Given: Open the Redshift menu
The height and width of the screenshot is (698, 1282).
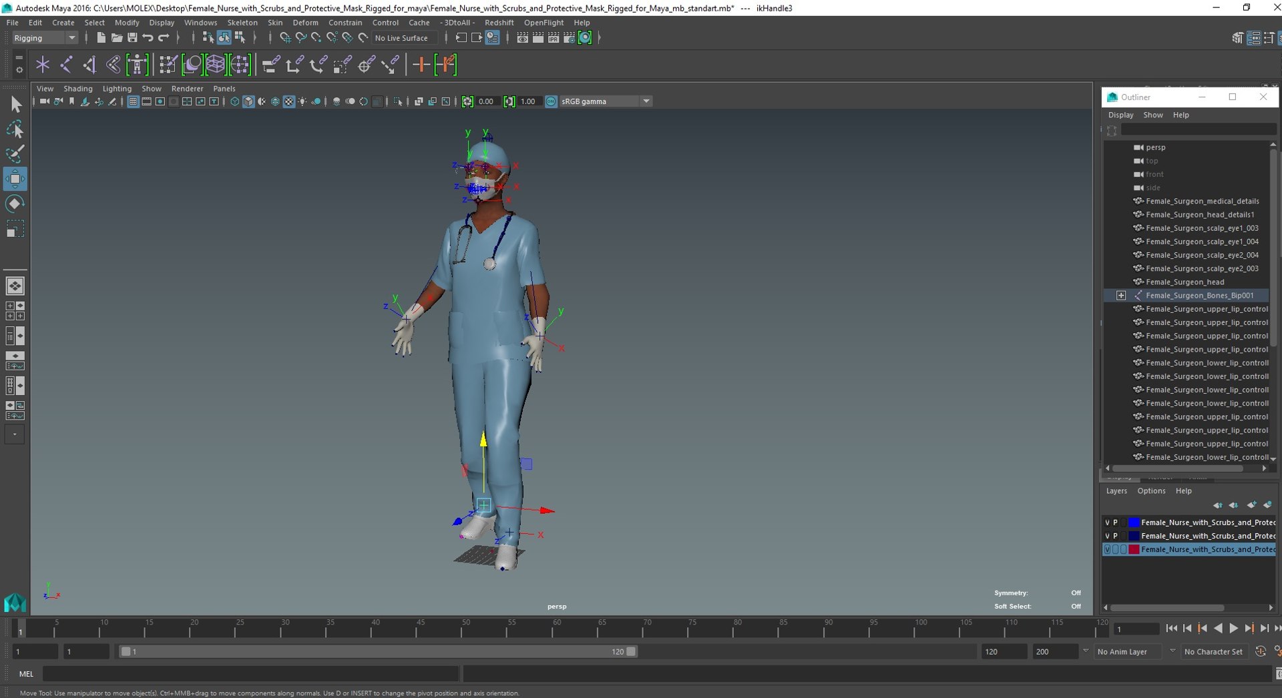Looking at the screenshot, I should point(499,23).
